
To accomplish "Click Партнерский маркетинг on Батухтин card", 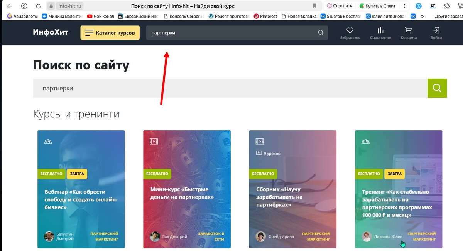I will (104, 236).
